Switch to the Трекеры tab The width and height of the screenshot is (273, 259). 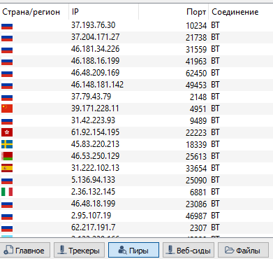[80, 251]
